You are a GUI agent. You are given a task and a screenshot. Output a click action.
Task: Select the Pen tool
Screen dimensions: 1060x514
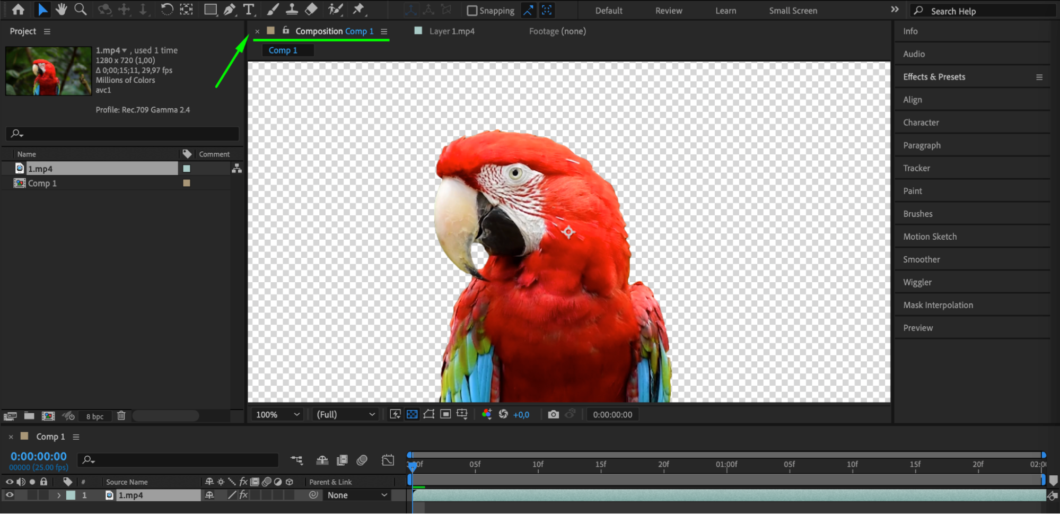point(229,10)
